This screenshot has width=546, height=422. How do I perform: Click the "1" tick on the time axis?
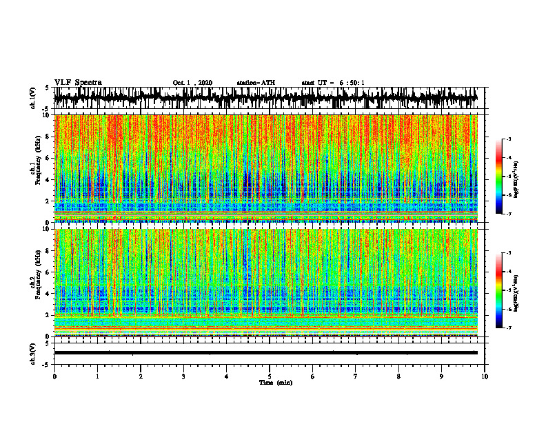pos(97,376)
